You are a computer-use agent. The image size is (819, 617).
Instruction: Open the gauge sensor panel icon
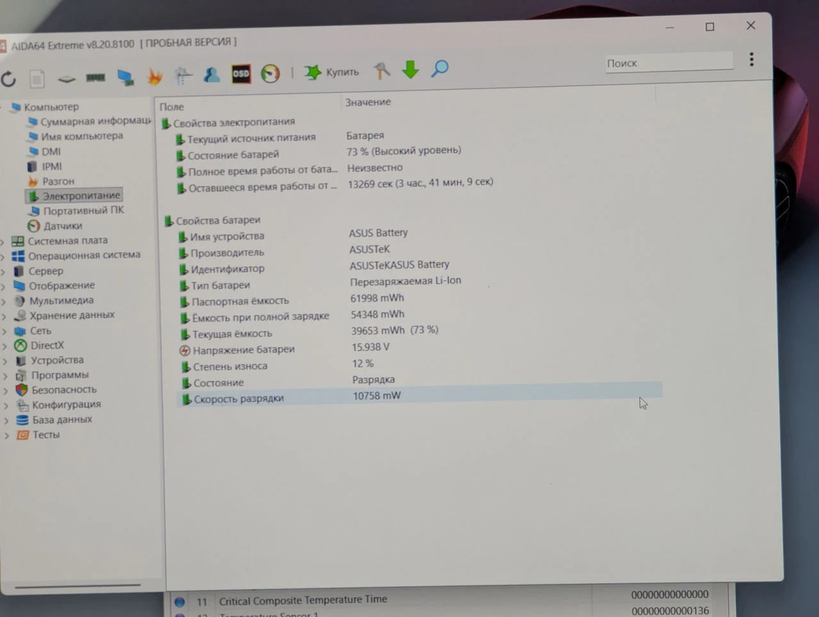click(x=271, y=73)
